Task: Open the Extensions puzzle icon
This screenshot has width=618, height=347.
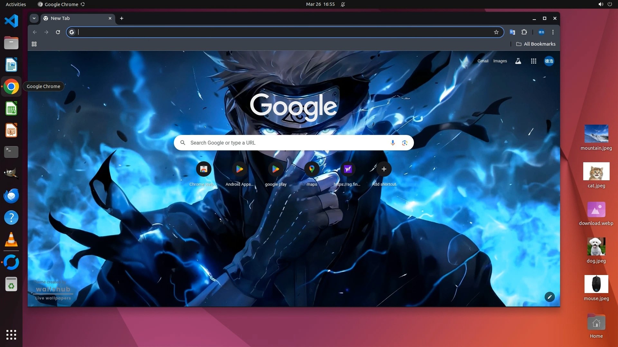Action: click(524, 32)
